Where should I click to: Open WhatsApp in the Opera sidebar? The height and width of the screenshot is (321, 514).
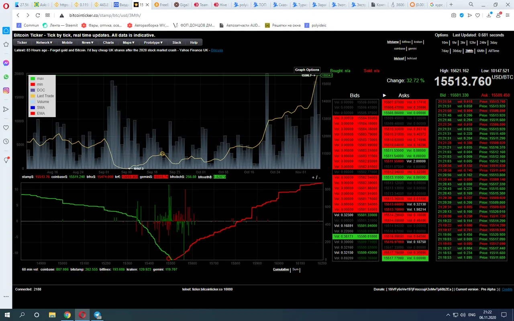[6, 77]
